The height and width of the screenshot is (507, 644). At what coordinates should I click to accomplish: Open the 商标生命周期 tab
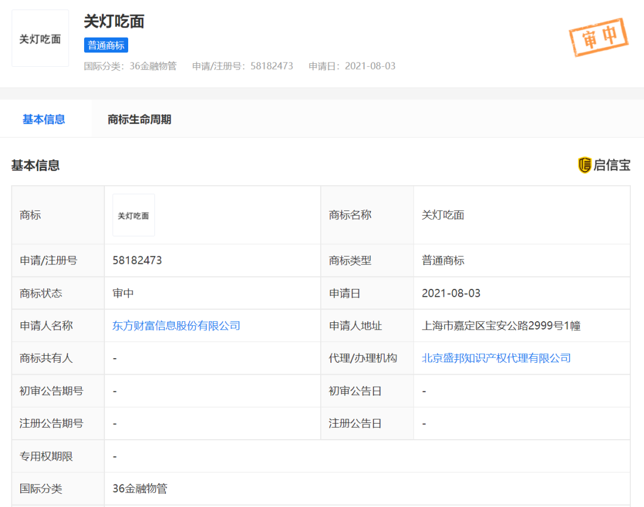pos(139,119)
